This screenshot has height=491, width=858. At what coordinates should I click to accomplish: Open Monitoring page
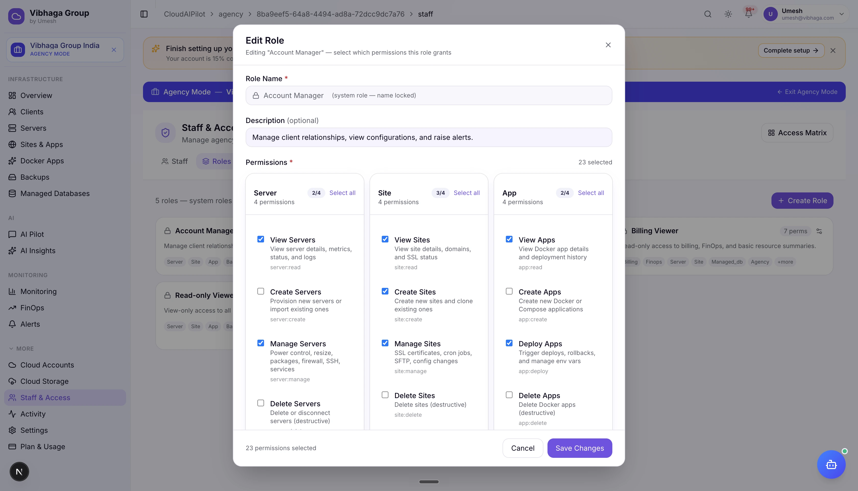pos(65,291)
